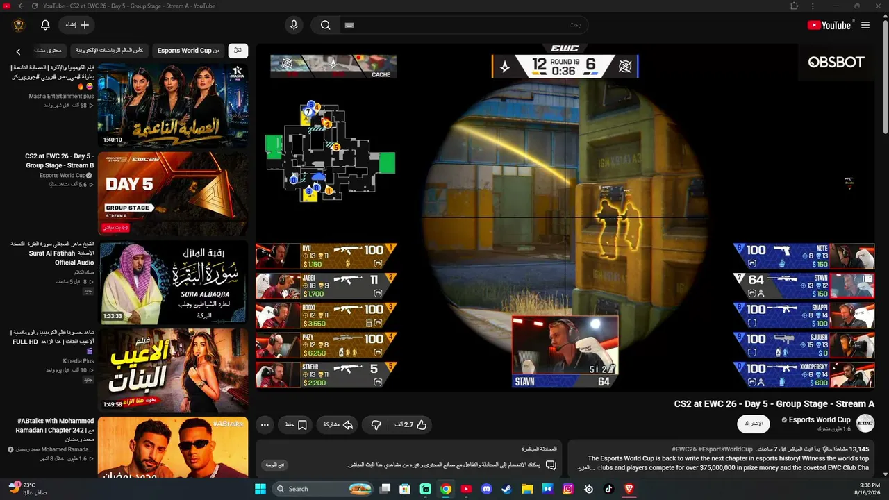Subscribe to Esports World Cup channel
The image size is (889, 500).
pyautogui.click(x=753, y=424)
